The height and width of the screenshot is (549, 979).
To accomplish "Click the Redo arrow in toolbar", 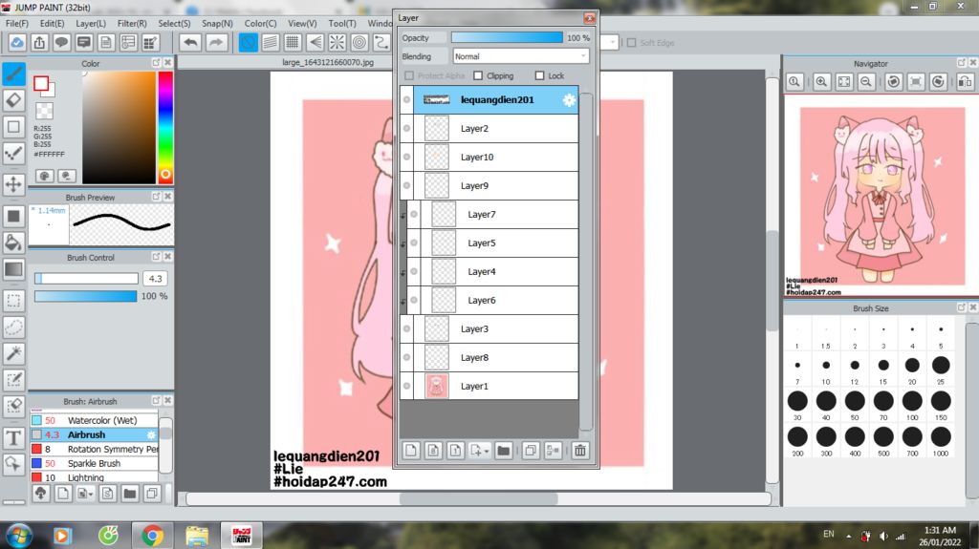I will (x=215, y=42).
